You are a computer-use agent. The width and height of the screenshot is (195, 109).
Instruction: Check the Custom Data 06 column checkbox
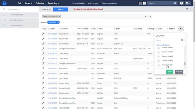(158, 48)
